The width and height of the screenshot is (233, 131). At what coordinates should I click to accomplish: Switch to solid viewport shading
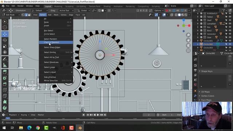179,15
